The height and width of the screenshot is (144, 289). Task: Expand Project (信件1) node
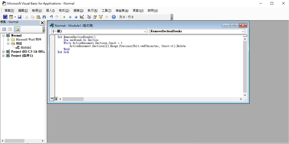[x=3, y=56]
